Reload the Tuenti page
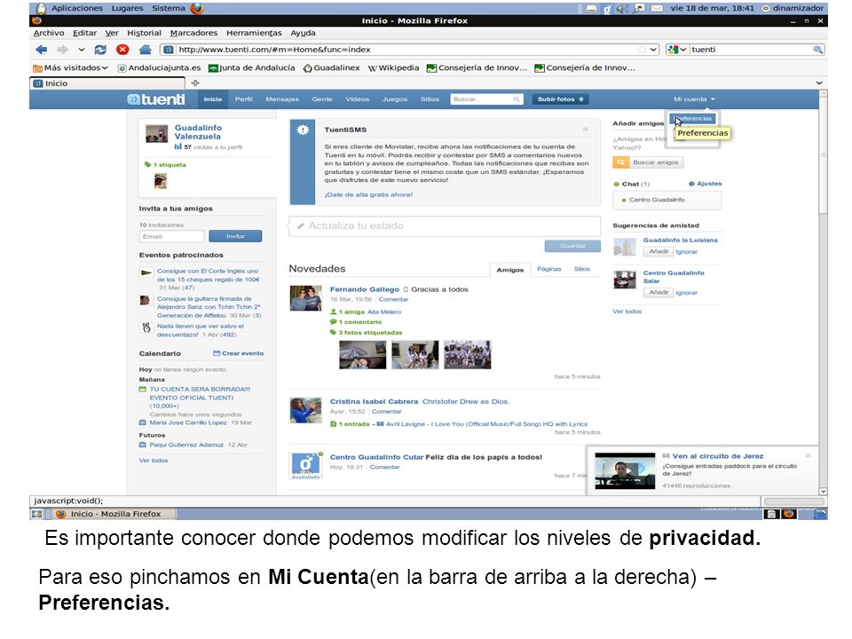 [100, 50]
